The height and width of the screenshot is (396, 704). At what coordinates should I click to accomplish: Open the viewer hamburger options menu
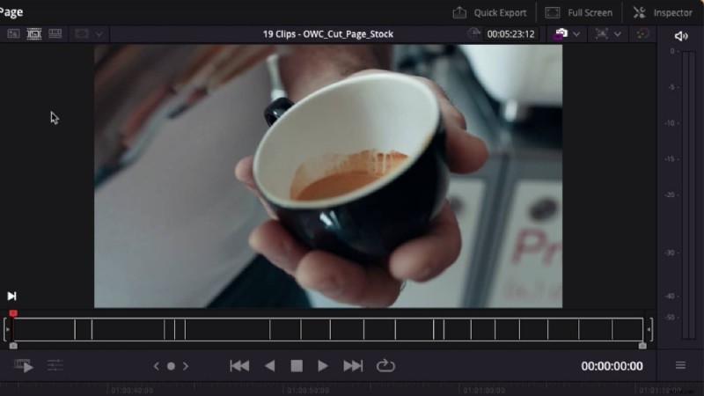click(680, 365)
